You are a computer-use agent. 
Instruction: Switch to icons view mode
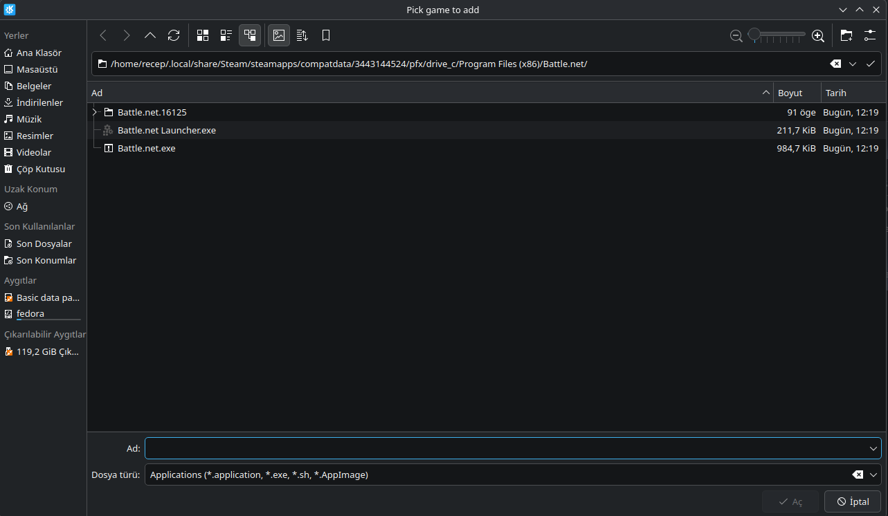point(203,35)
